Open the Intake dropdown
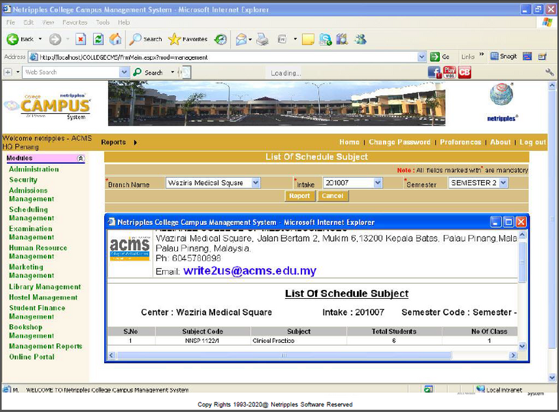Screen dimensions: 559x412 [x=378, y=183]
